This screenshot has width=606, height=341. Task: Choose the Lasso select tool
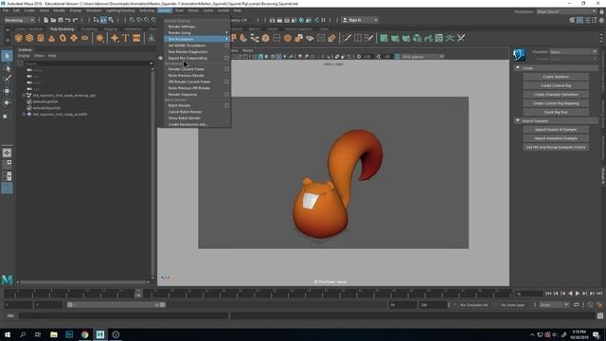7,68
